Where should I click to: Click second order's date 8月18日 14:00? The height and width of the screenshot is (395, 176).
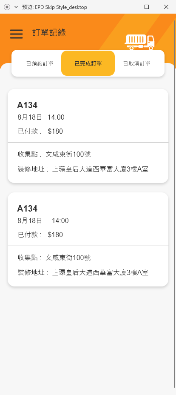pos(43,220)
